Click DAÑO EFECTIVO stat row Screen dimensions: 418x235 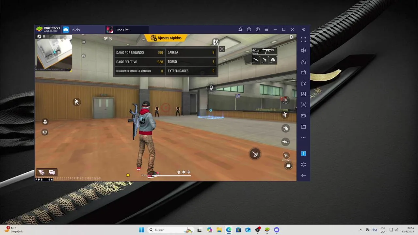139,62
